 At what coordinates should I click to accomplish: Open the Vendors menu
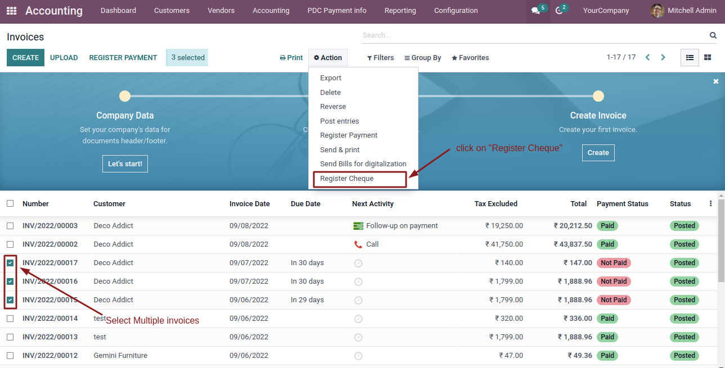click(221, 11)
